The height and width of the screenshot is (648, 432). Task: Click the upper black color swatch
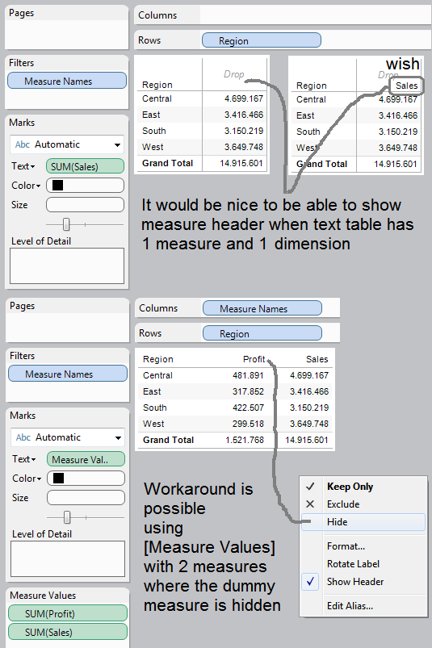point(58,185)
